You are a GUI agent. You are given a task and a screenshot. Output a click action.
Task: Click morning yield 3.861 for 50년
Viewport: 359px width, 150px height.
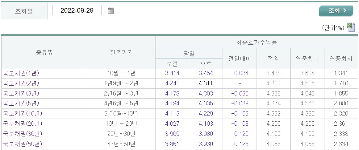[x=172, y=144]
